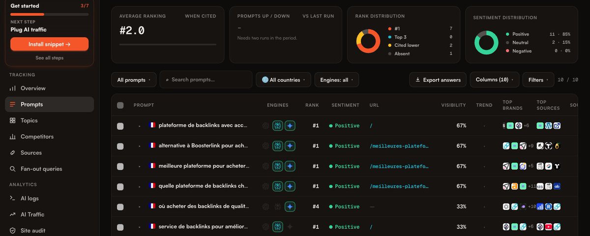
Task: Click Perplexity engine icon in 'plateforme de backlinks' row
Action: [278, 126]
